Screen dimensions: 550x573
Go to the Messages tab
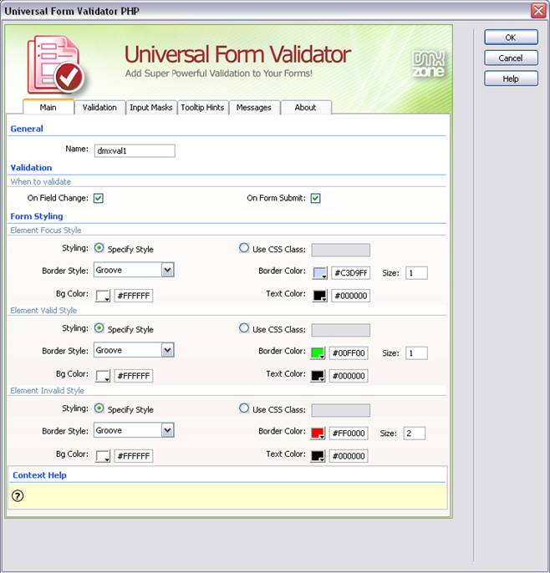(254, 108)
